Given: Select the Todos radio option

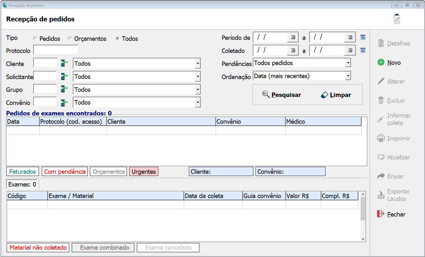Looking at the screenshot, I should click(x=117, y=39).
